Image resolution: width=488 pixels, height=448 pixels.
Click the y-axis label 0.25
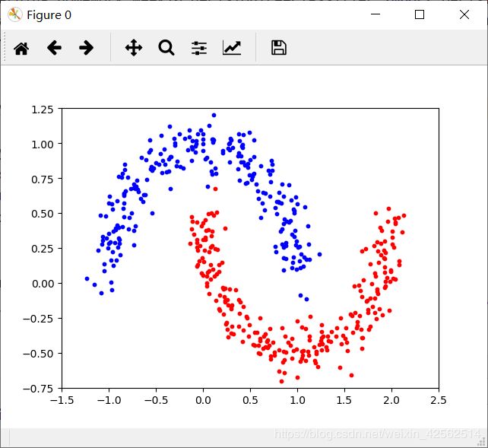[43, 249]
